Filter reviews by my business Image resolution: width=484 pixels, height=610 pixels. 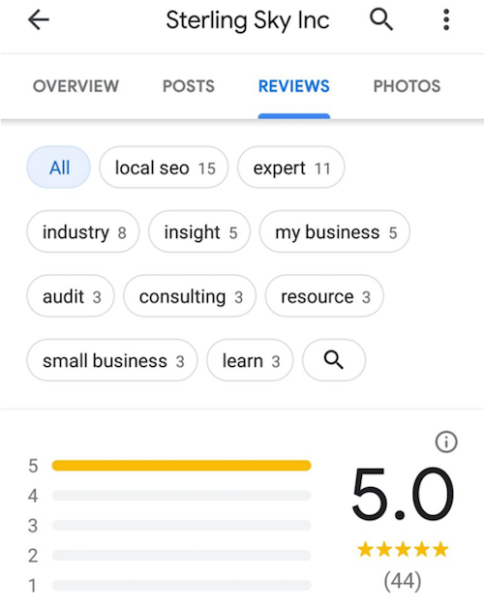pyautogui.click(x=335, y=231)
